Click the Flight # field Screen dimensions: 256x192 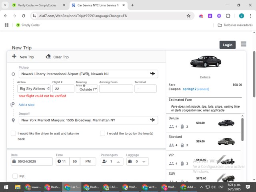(63, 89)
